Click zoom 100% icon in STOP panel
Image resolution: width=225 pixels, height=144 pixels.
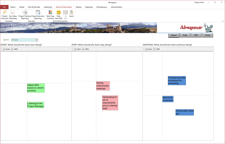pos(85,49)
